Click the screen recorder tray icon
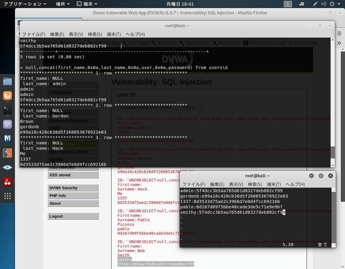This screenshot has width=345, height=269. [x=302, y=4]
